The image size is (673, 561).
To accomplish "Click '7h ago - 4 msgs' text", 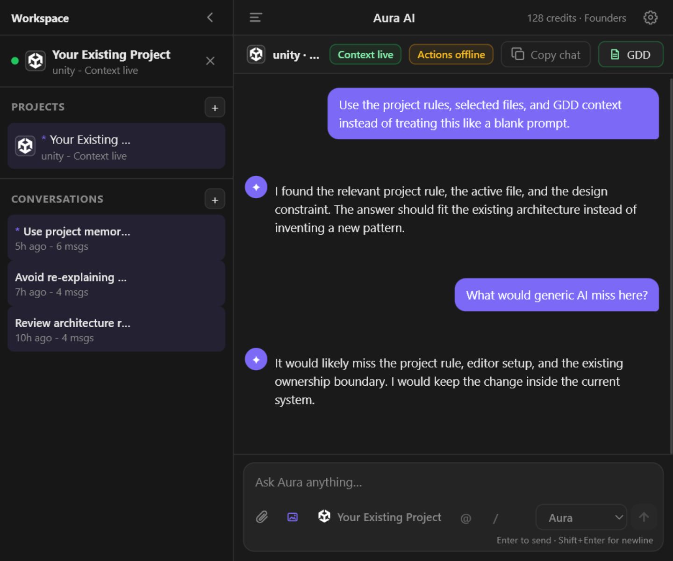I will tap(51, 292).
